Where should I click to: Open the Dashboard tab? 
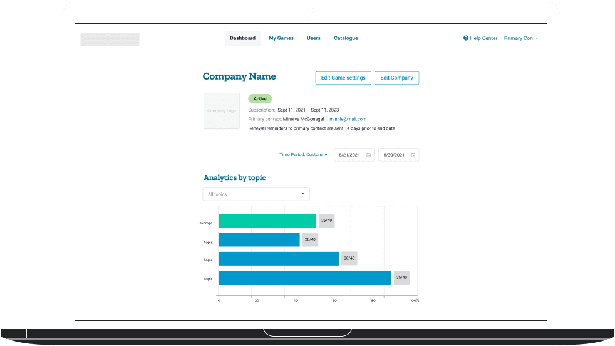(x=242, y=38)
